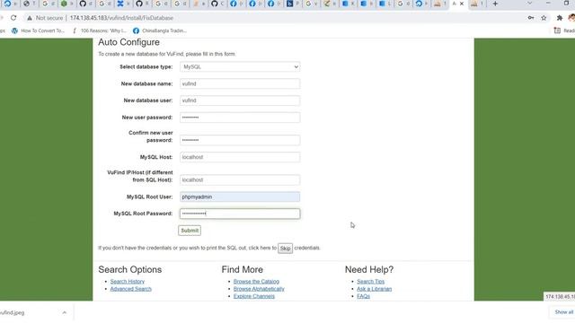The width and height of the screenshot is (575, 323).
Task: Click the address bar URL
Action: [x=121, y=18]
